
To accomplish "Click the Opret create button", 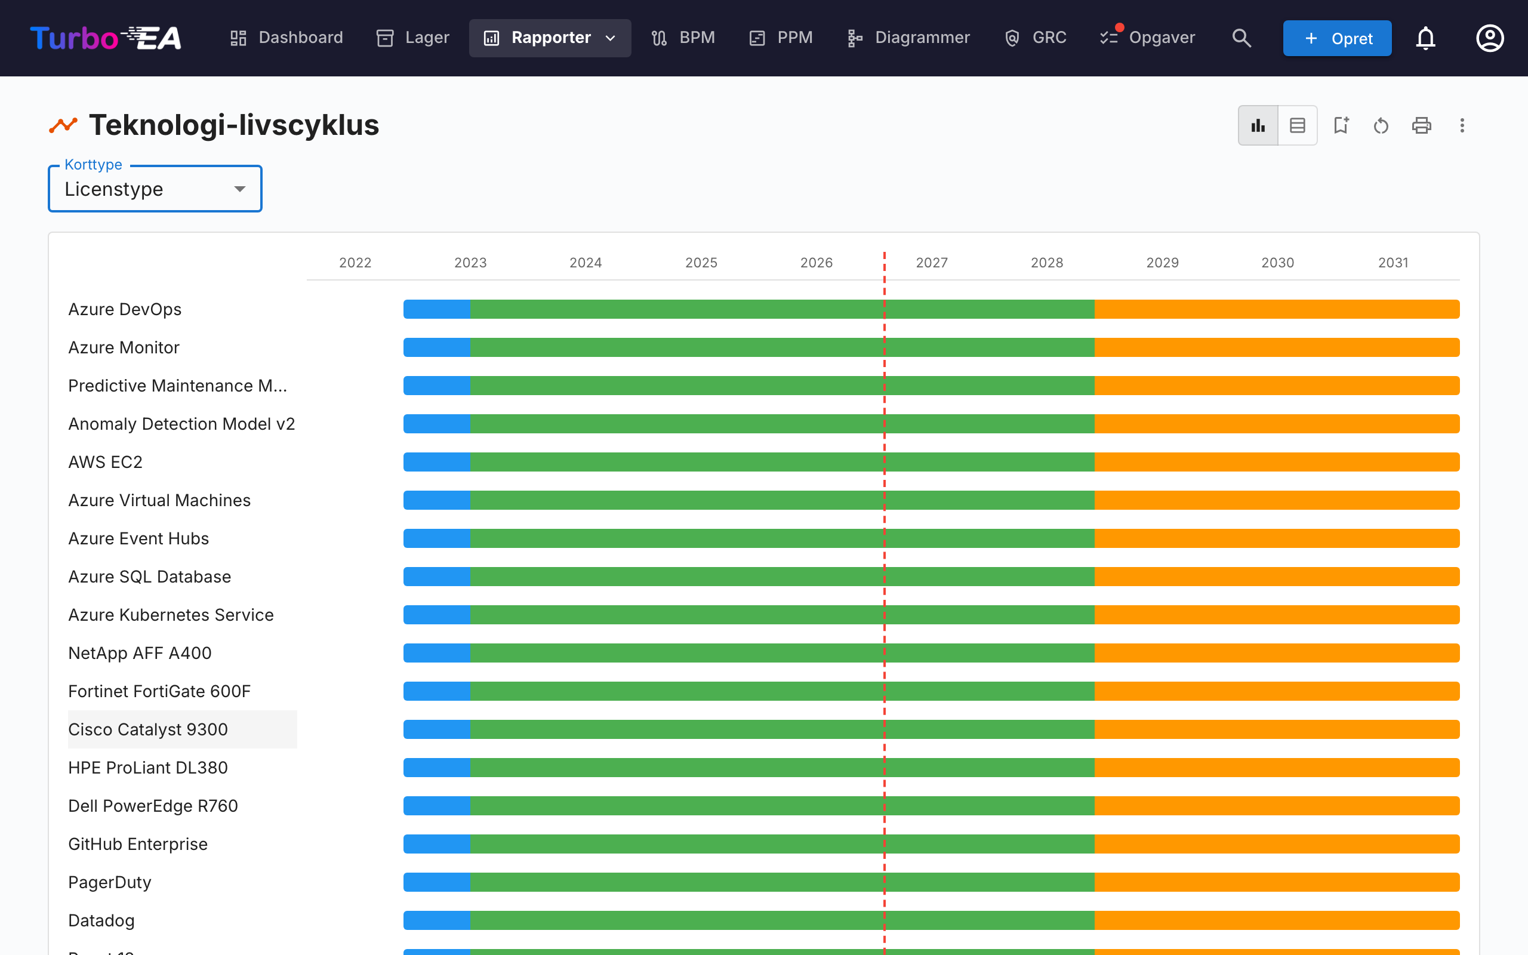I will pyautogui.click(x=1338, y=38).
